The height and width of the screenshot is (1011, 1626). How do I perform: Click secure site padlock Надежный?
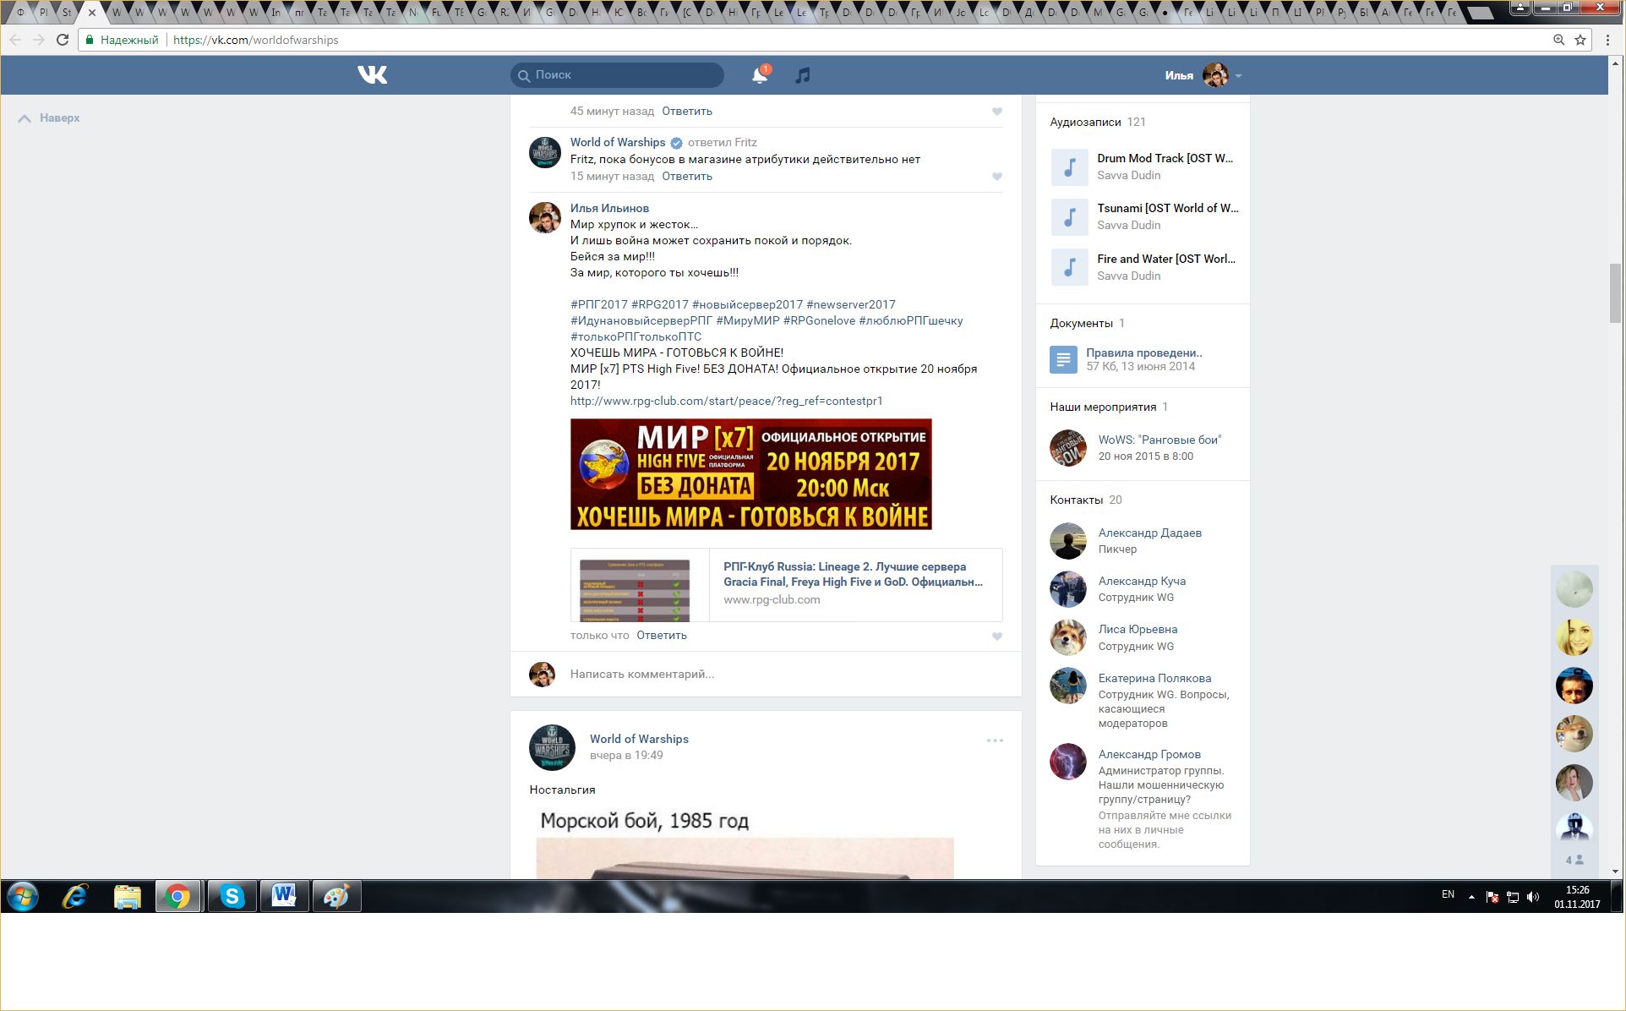[x=122, y=40]
